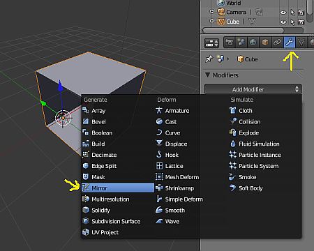Add the Curve deform modifier
Image resolution: width=314 pixels, height=251 pixels.
(x=190, y=132)
